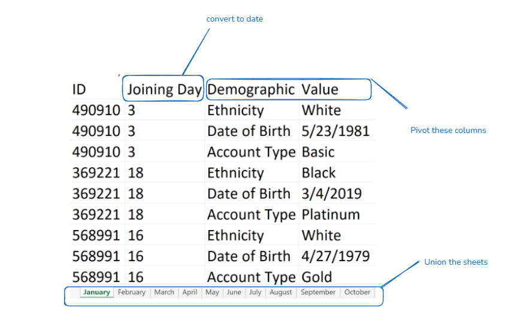
Task: Click the 'Union the sheets' annotation
Action: pos(456,262)
